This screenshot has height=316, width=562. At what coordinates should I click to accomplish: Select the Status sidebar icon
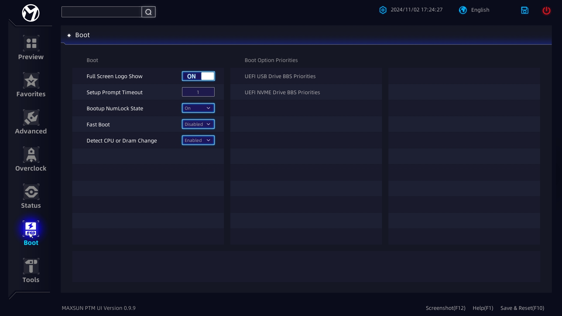[31, 192]
